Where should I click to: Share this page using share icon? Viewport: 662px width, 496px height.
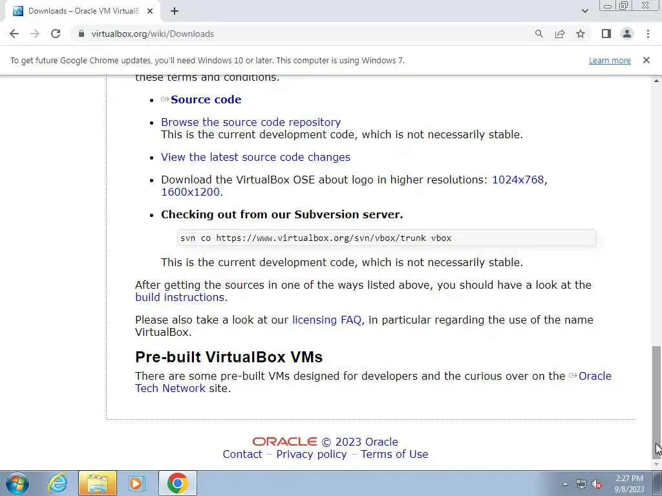pos(560,34)
